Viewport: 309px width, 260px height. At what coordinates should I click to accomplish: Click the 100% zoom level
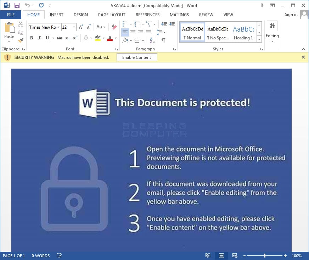(296, 256)
